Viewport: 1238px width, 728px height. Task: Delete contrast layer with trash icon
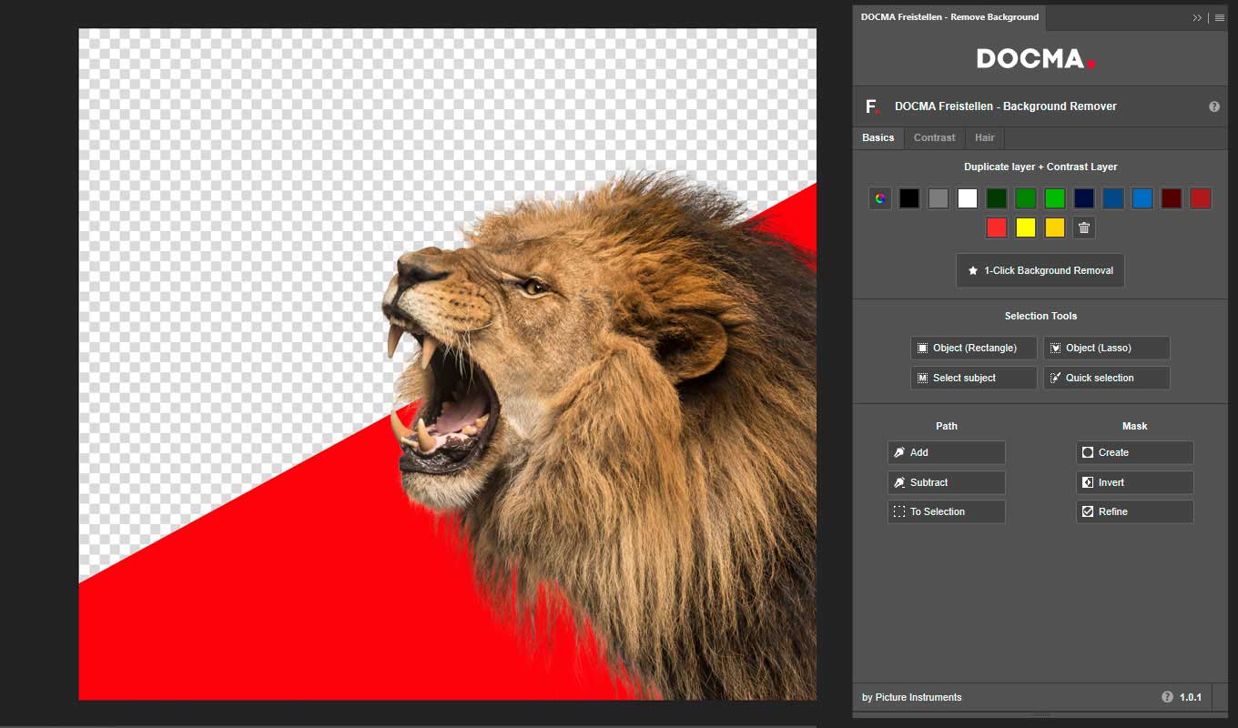point(1083,227)
